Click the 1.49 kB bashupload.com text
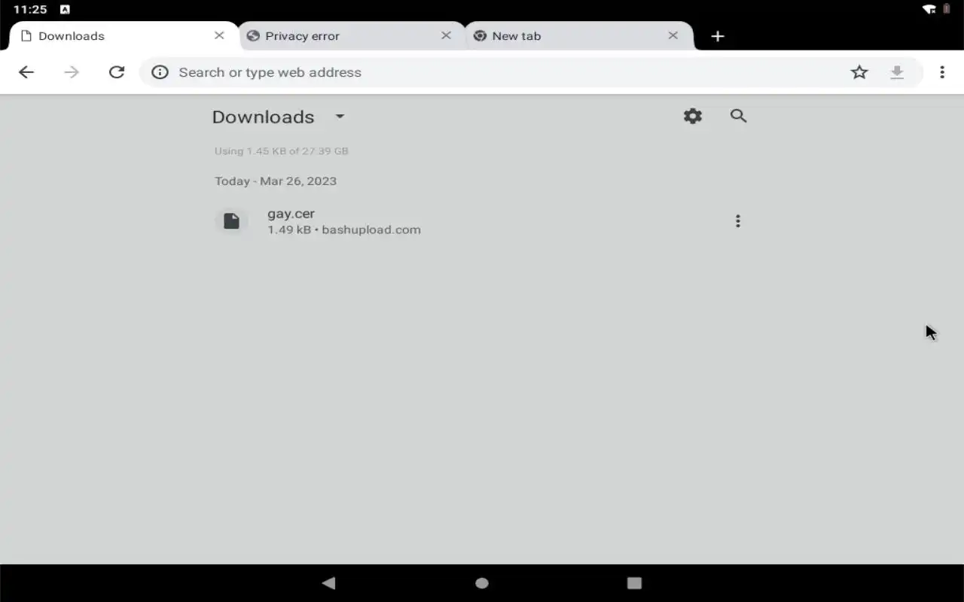Image resolution: width=964 pixels, height=602 pixels. click(x=344, y=230)
